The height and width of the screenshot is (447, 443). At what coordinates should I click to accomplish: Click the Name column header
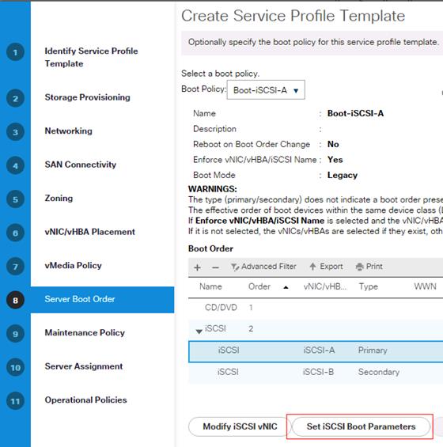point(210,286)
